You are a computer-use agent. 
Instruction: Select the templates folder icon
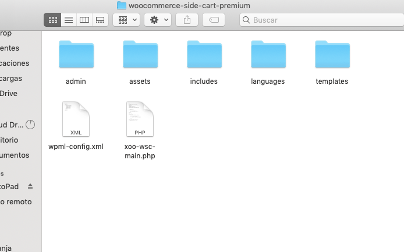(x=332, y=54)
